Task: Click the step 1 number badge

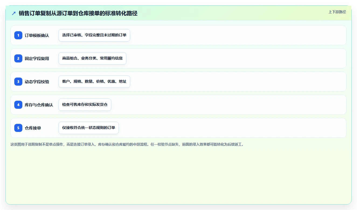Action: click(18, 35)
